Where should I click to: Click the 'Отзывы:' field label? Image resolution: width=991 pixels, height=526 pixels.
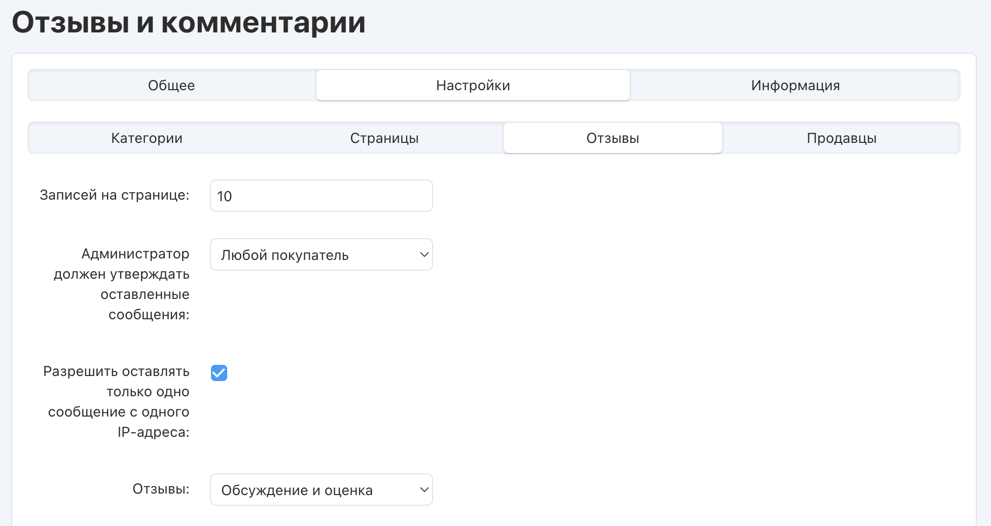pos(161,489)
